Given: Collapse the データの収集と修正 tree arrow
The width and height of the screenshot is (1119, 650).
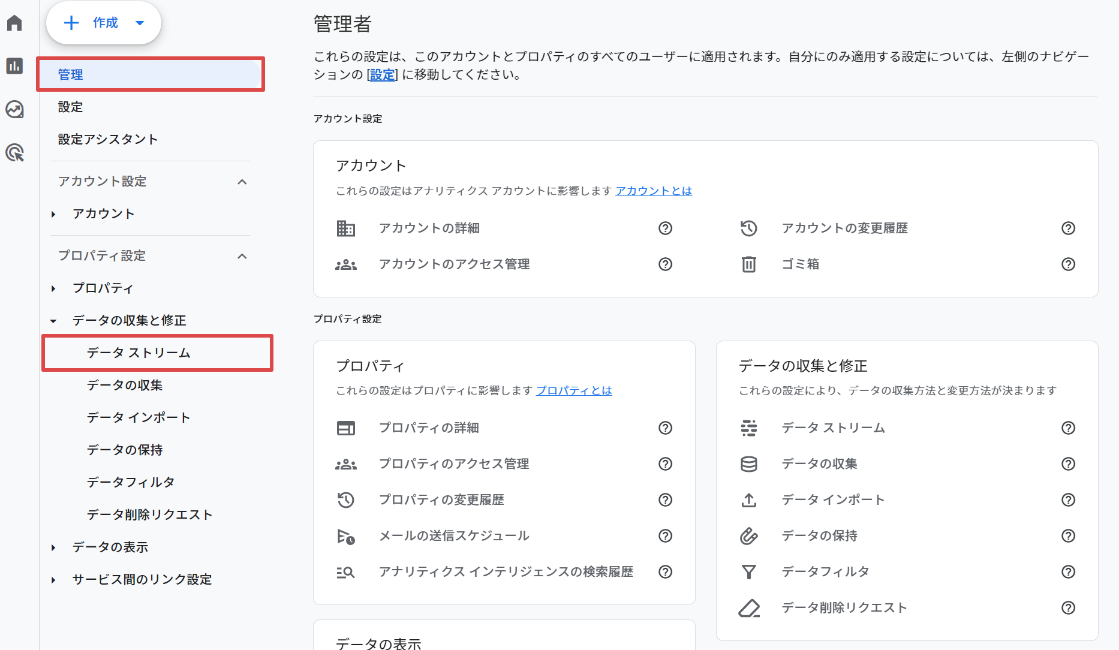Looking at the screenshot, I should (x=53, y=321).
